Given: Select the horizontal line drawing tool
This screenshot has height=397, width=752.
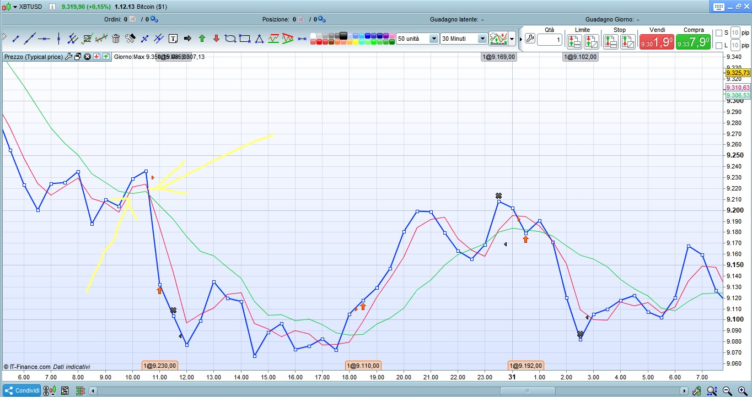Looking at the screenshot, I should (x=44, y=39).
